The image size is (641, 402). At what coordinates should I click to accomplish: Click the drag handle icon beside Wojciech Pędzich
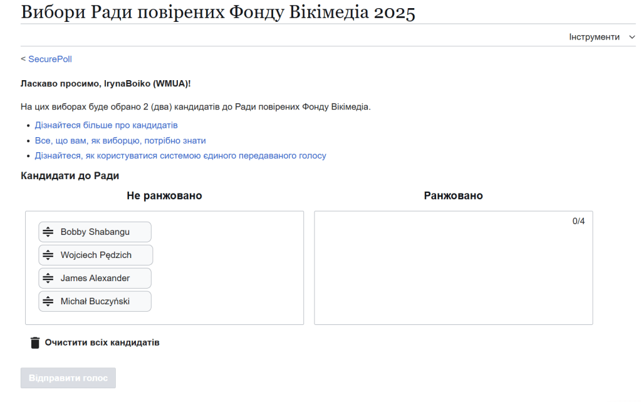48,255
